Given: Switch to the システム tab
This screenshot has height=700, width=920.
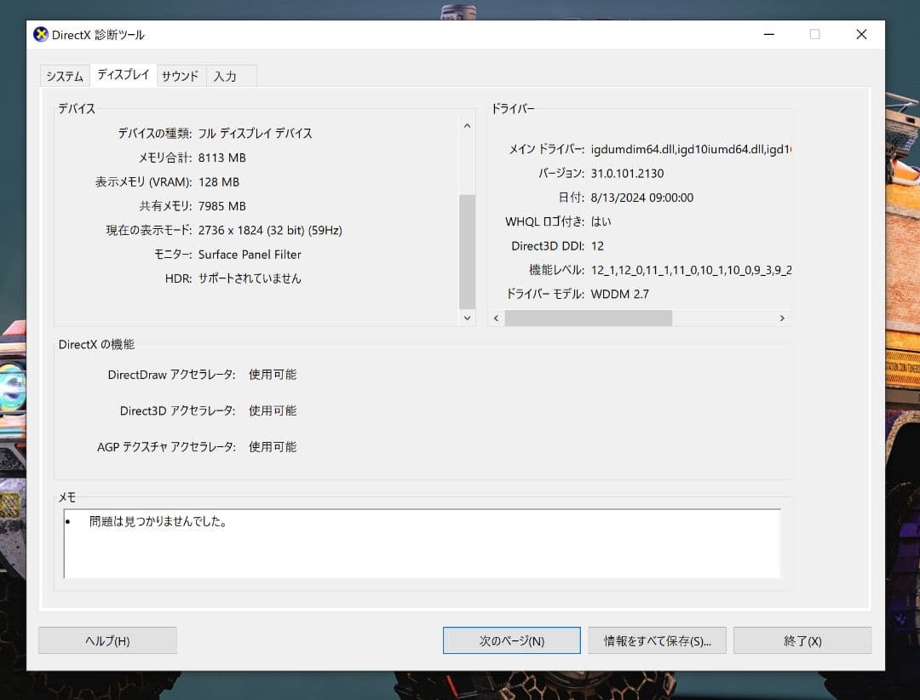Looking at the screenshot, I should [65, 76].
